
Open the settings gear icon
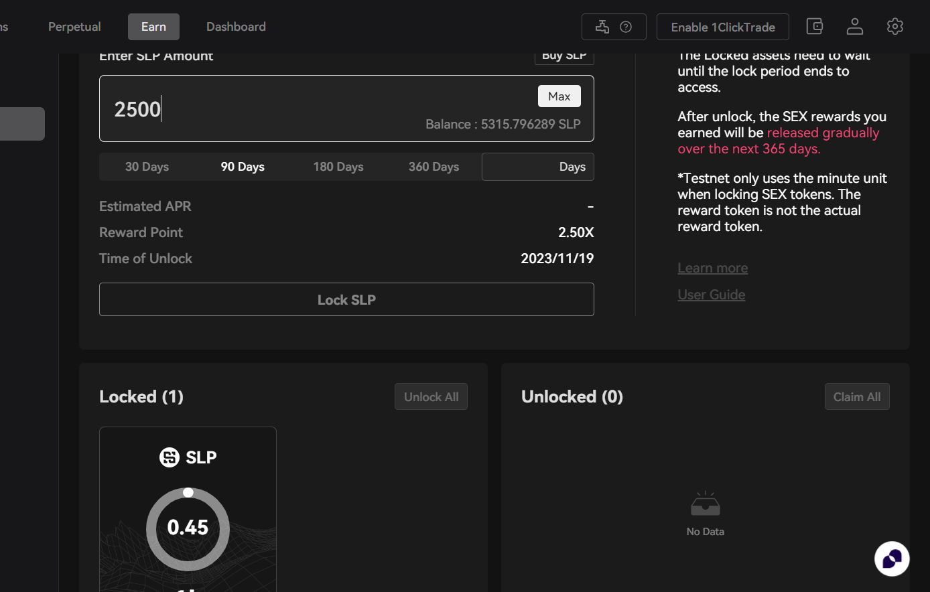click(895, 27)
